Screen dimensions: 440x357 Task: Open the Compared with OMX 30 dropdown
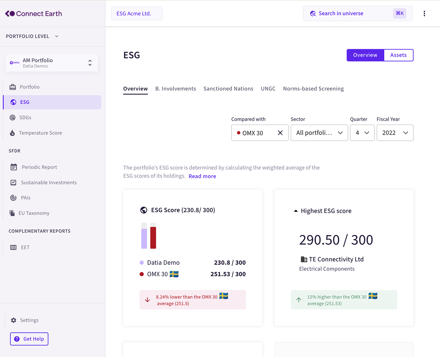tap(260, 133)
